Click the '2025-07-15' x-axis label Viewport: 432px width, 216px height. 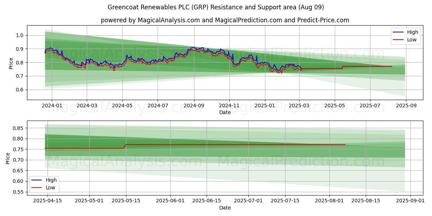pos(285,201)
